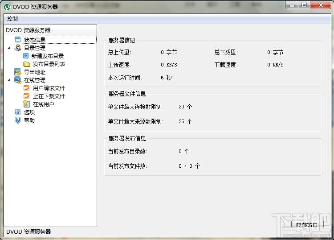334x240 pixels.
Task: Click the 下载速度 value 0 KB/S
Action: (x=275, y=65)
